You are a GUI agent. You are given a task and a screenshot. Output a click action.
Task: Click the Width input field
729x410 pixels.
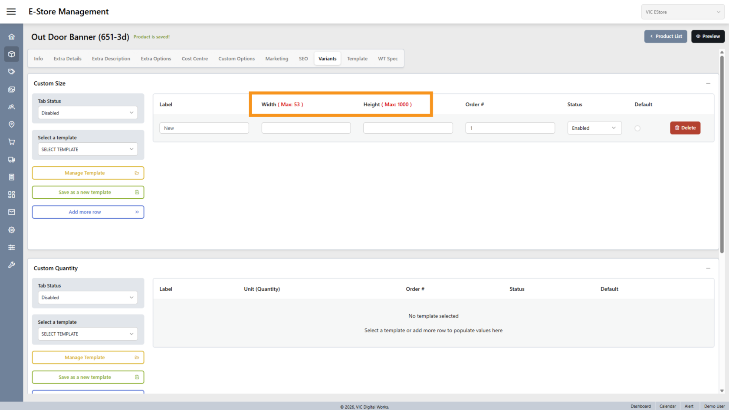[x=306, y=128]
